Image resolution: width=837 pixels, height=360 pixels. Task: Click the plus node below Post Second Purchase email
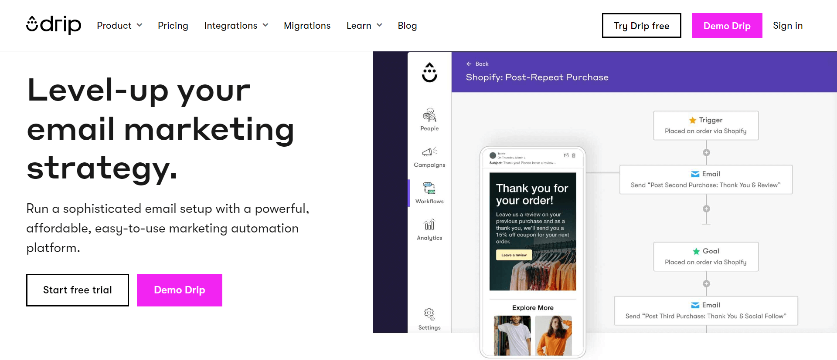coord(706,209)
